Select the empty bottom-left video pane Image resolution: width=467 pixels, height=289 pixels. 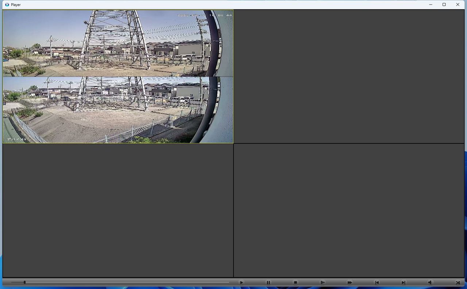coord(118,210)
